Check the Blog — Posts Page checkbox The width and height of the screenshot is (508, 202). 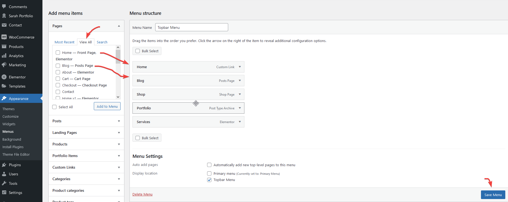click(58, 65)
